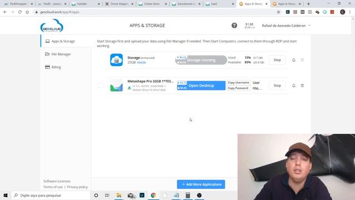Expand Rafael de Azevedo Calderon account menu
Viewport: 355px width, 200px height.
click(x=286, y=26)
